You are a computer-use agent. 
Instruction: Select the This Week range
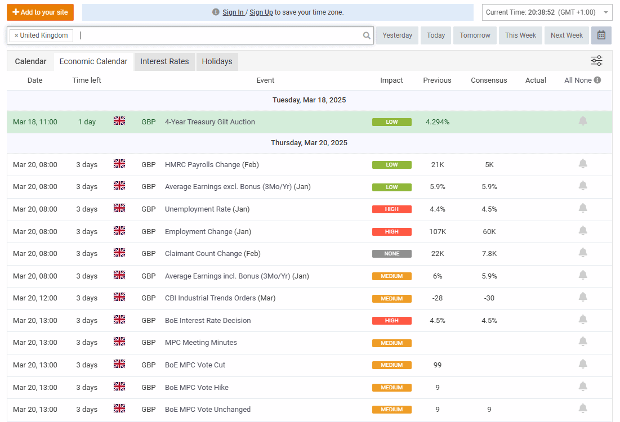click(x=520, y=35)
